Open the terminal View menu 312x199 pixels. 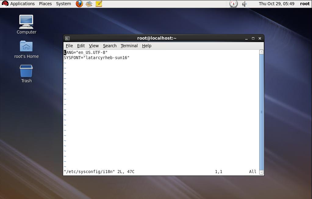tap(94, 46)
